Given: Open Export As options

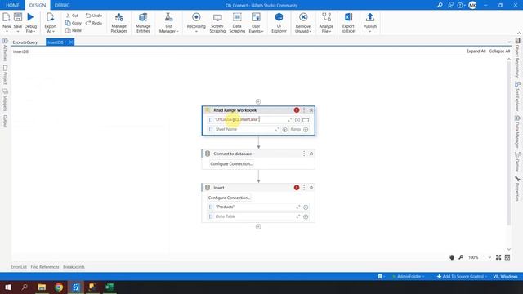Looking at the screenshot, I should click(51, 22).
